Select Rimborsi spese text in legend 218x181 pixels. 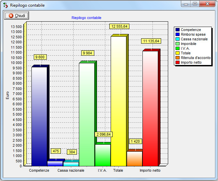click(x=193, y=34)
